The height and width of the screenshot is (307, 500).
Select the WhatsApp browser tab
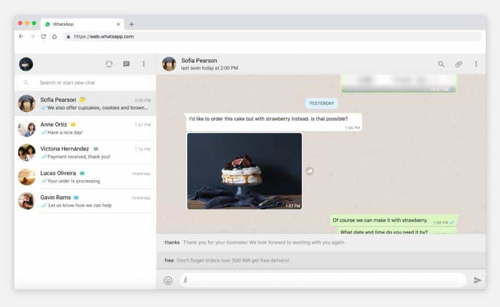pos(83,24)
